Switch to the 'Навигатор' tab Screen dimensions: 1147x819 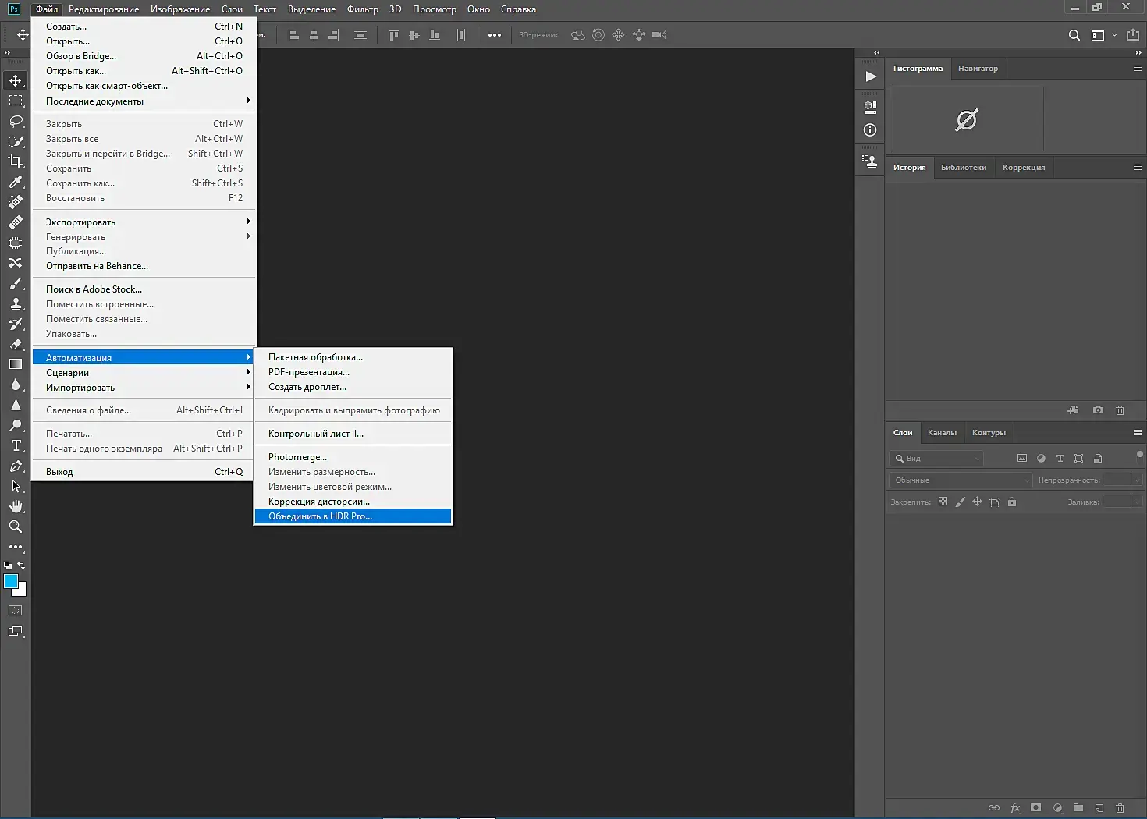(x=978, y=69)
